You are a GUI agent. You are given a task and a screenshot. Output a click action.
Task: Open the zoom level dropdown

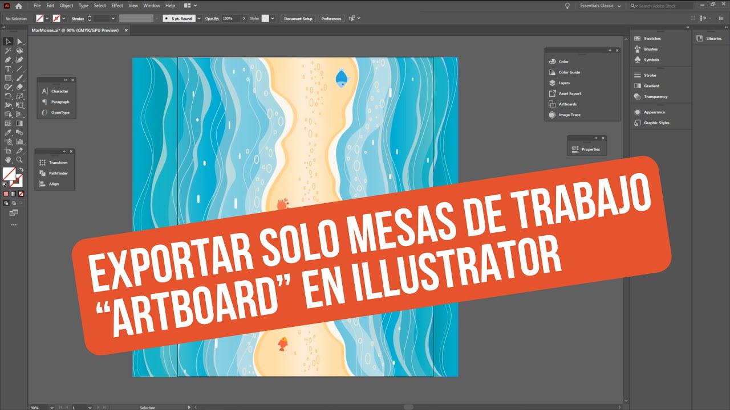coord(52,408)
